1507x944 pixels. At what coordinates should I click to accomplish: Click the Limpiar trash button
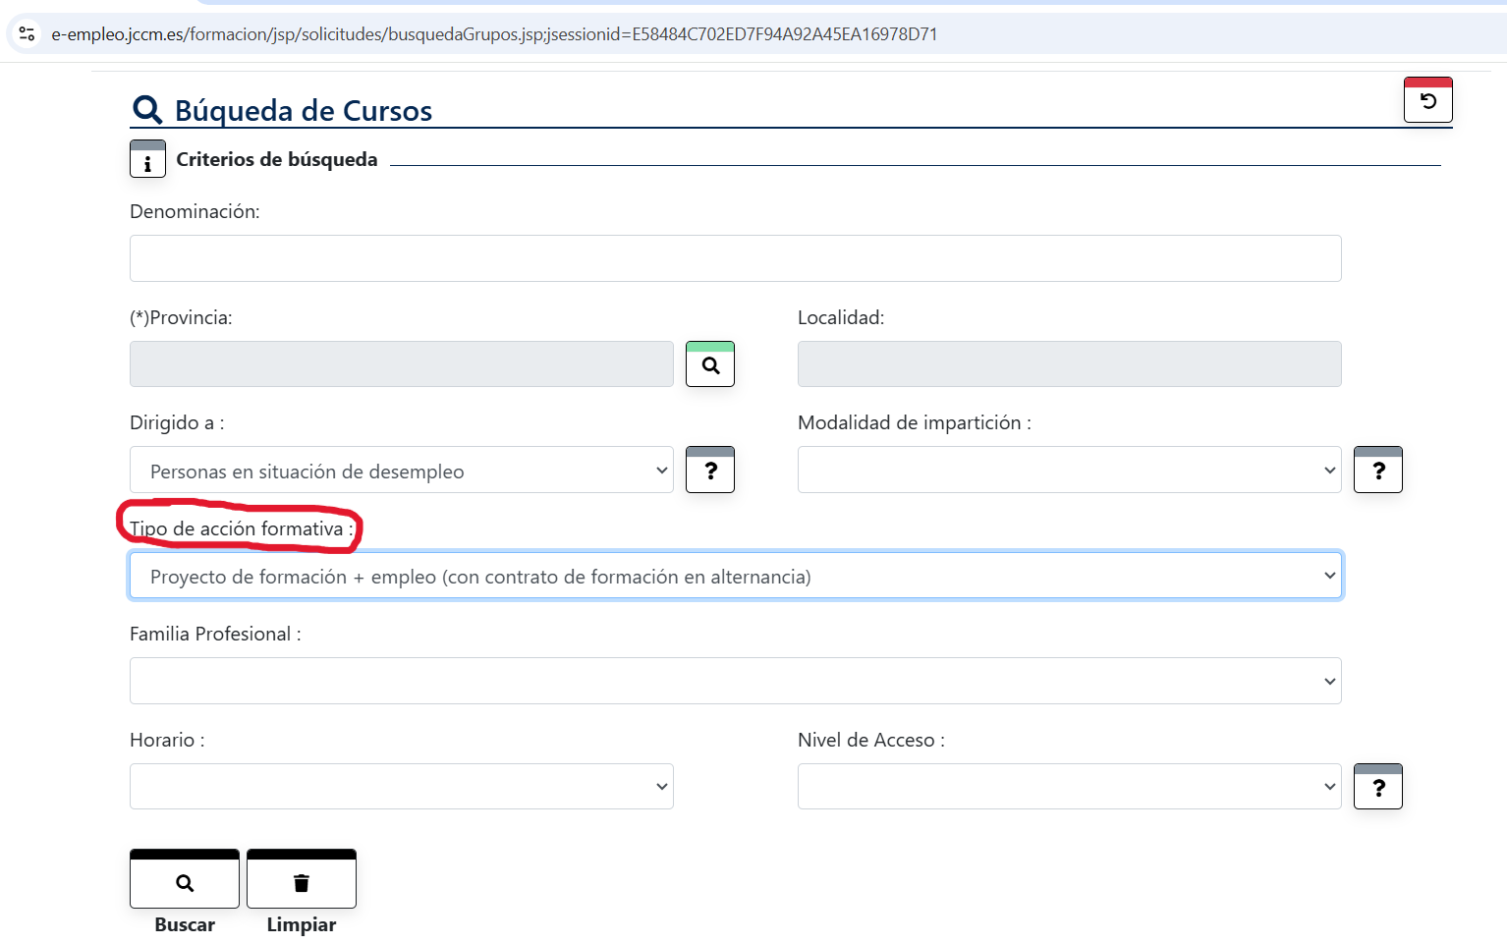click(x=302, y=879)
